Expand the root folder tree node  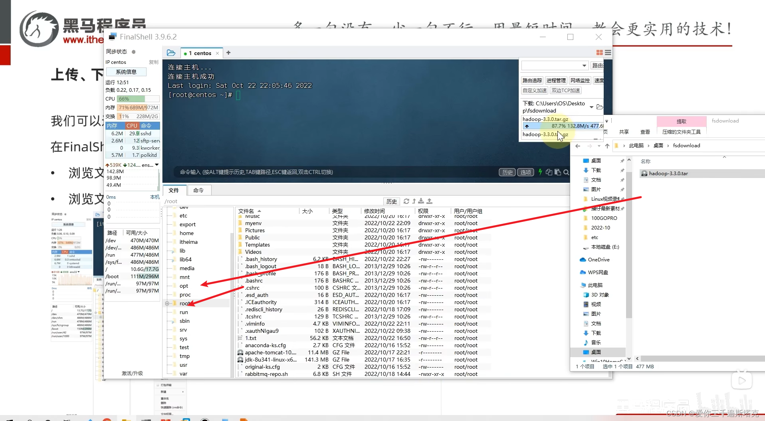click(167, 303)
